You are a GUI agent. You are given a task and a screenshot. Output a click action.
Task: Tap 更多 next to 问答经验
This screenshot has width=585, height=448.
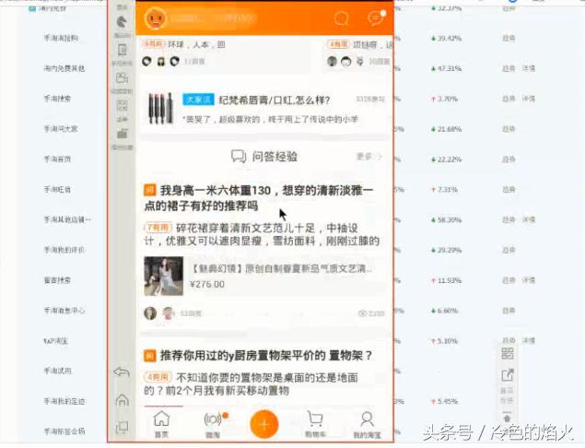(x=369, y=156)
